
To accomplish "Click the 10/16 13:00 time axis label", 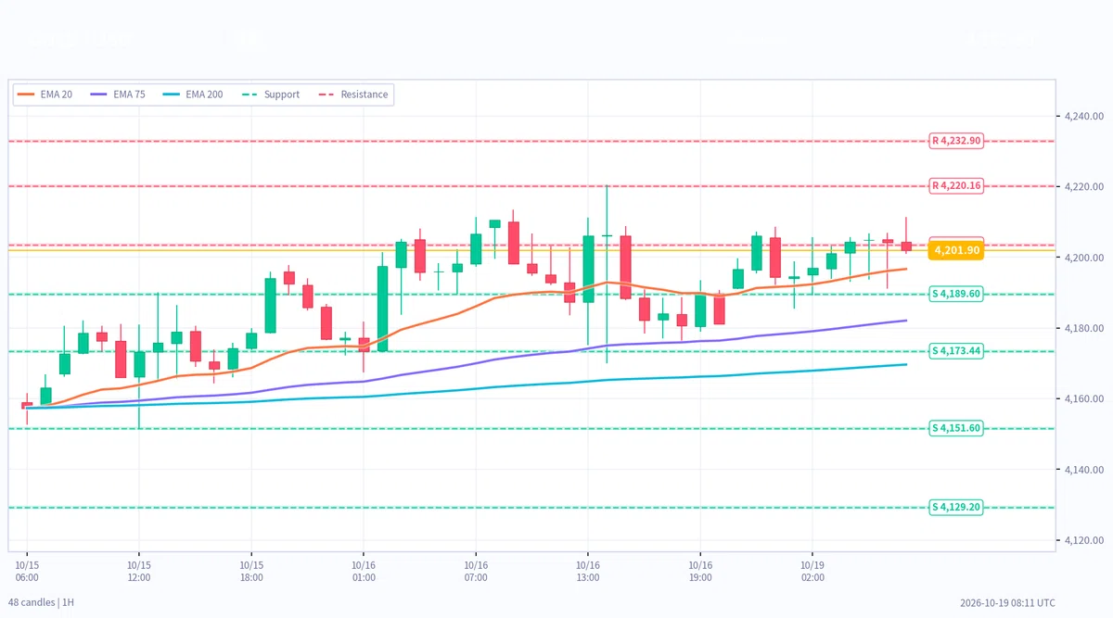I will pos(588,570).
